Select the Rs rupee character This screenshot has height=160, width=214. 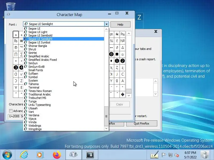pos(16,41)
